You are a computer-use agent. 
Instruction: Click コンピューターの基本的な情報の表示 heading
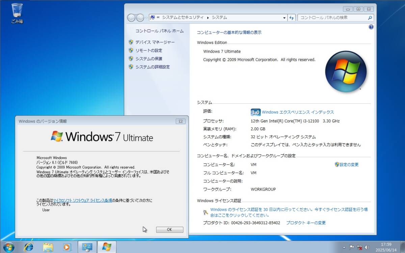(229, 32)
